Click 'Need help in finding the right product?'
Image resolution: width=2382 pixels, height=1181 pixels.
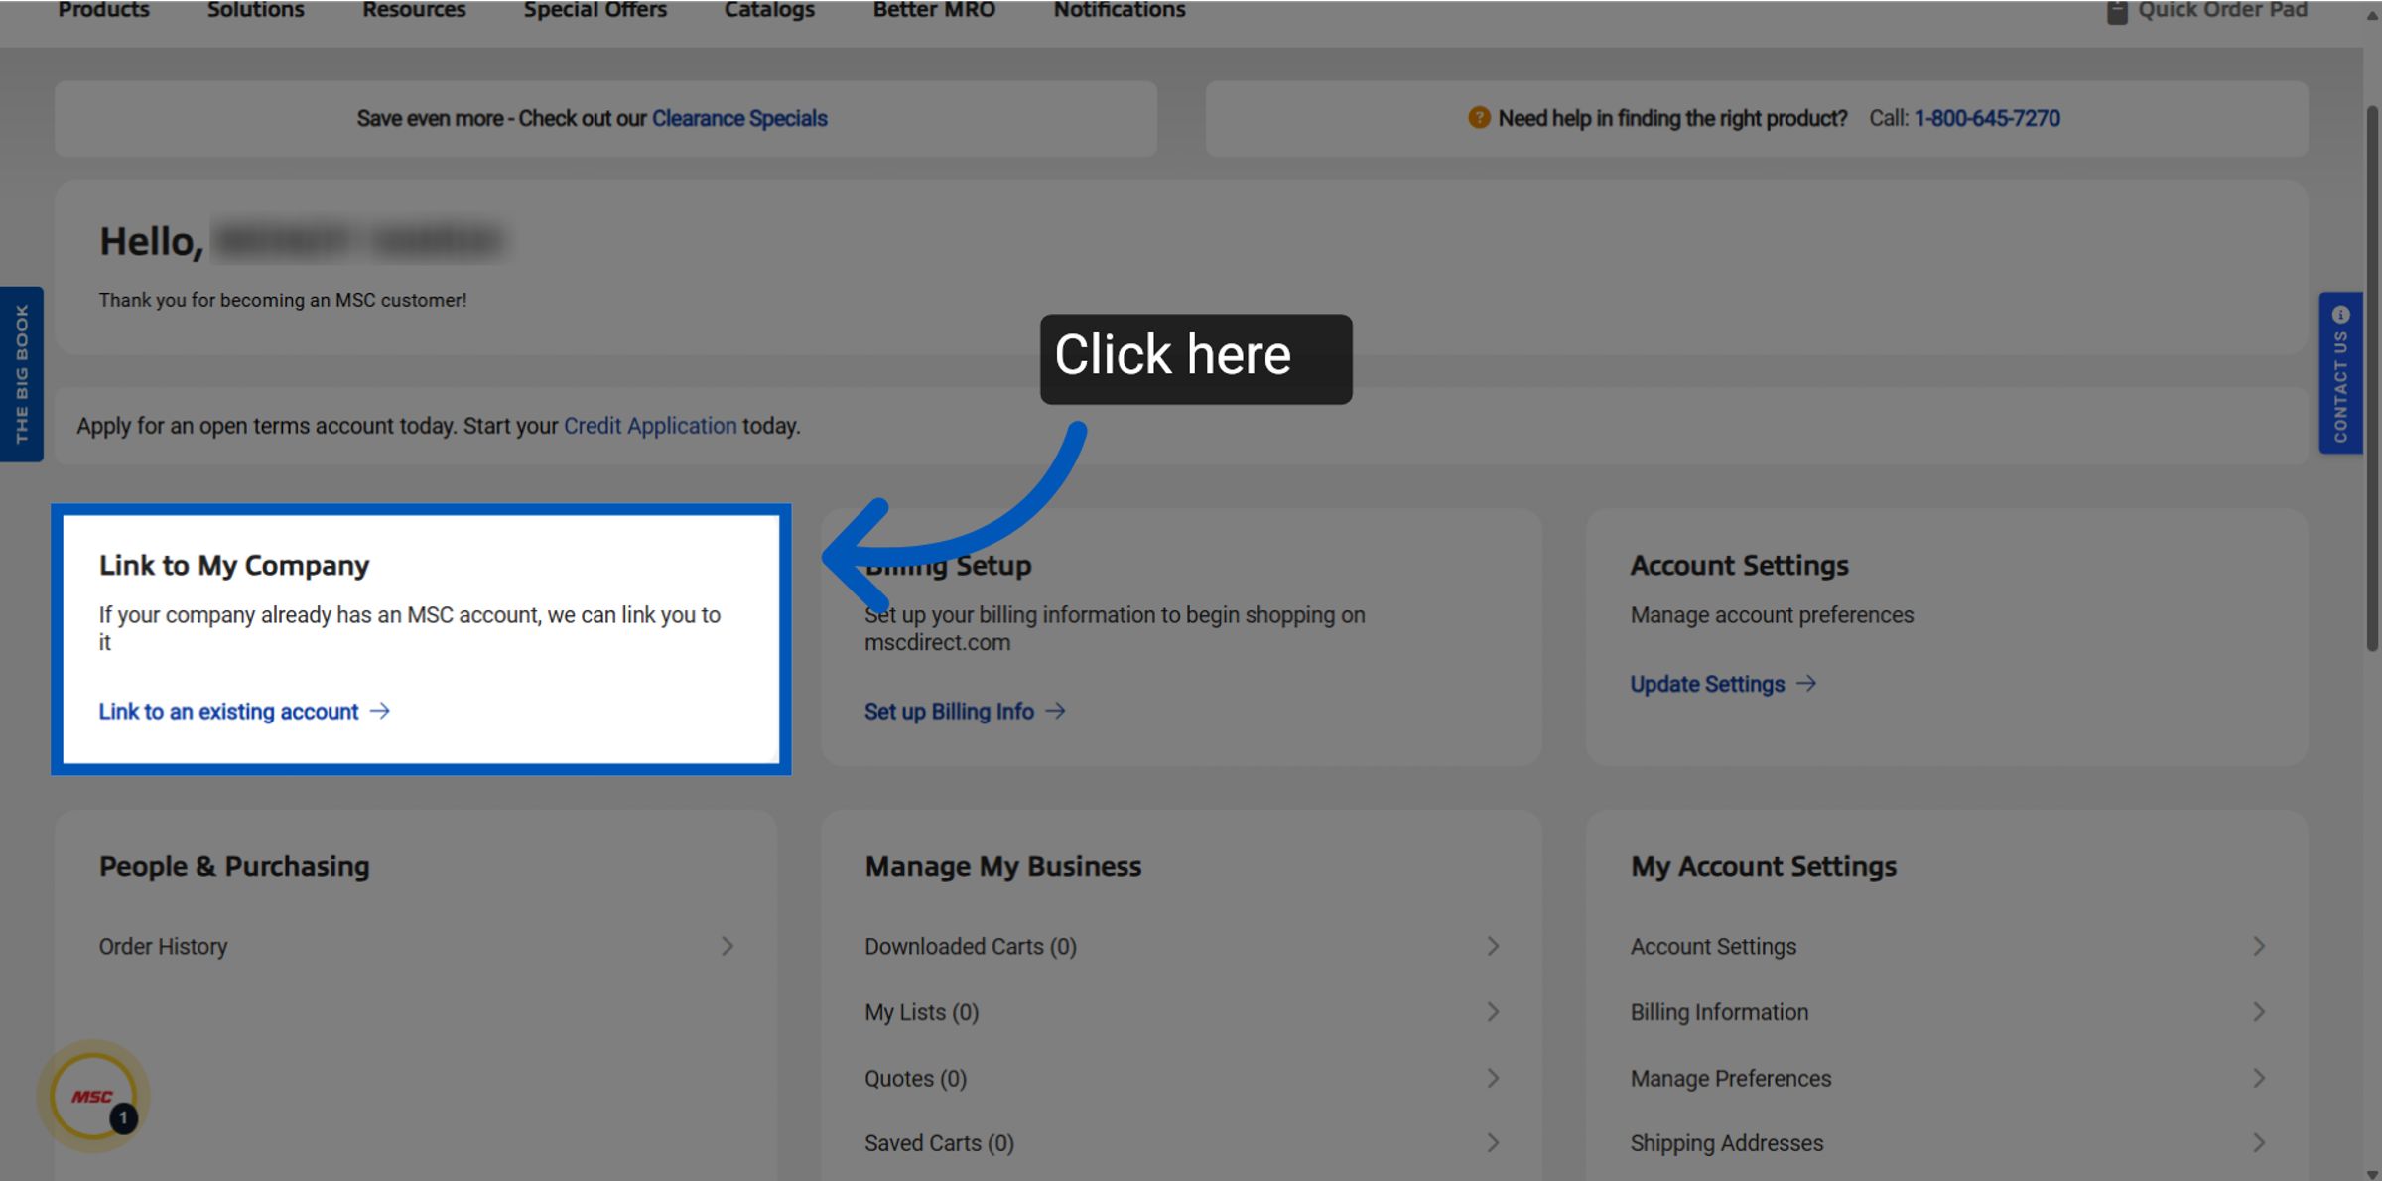pos(1672,118)
